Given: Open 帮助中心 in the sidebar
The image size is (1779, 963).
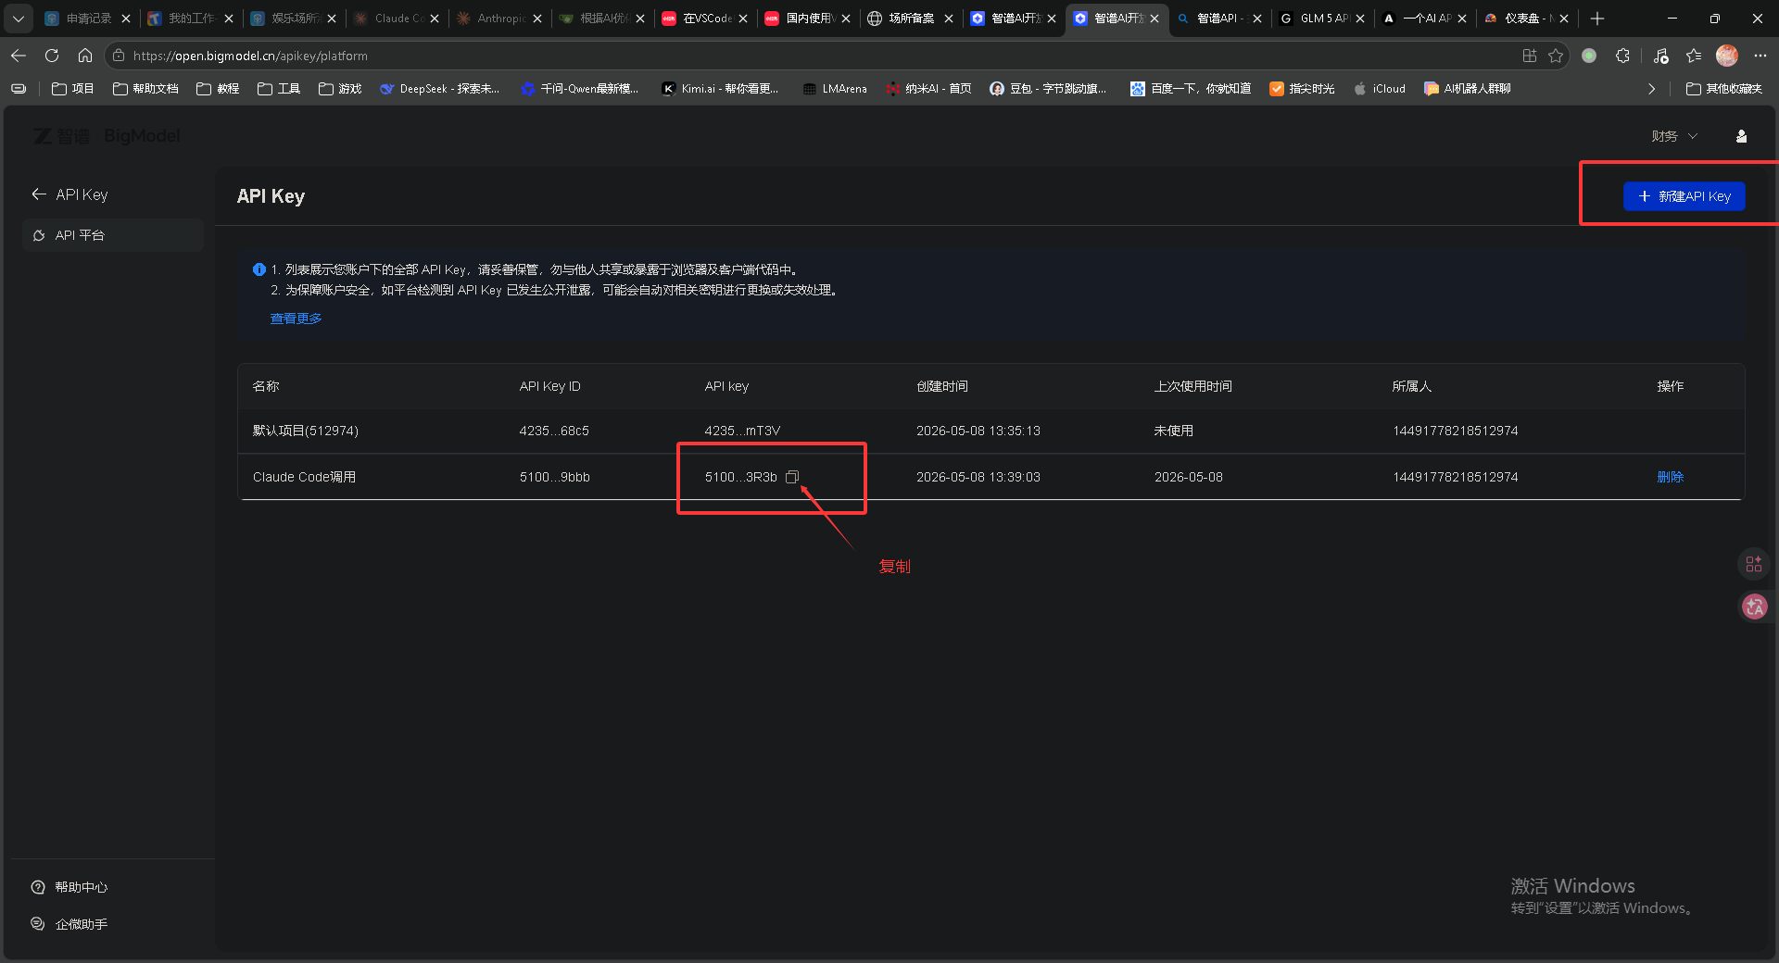Looking at the screenshot, I should (x=69, y=887).
